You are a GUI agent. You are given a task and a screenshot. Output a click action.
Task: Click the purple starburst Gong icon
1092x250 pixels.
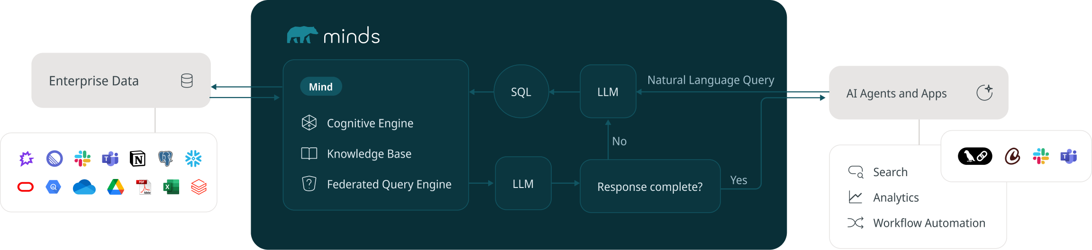[x=27, y=159]
